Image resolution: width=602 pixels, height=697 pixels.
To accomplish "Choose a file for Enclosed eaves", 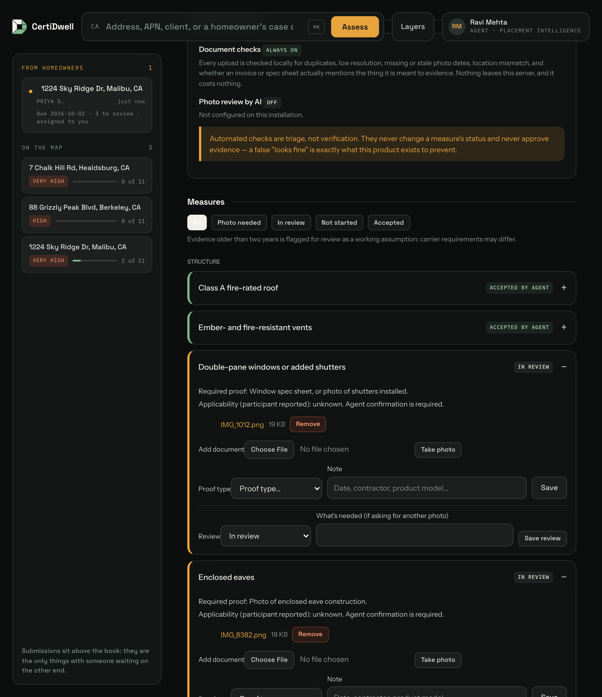I will pos(269,660).
